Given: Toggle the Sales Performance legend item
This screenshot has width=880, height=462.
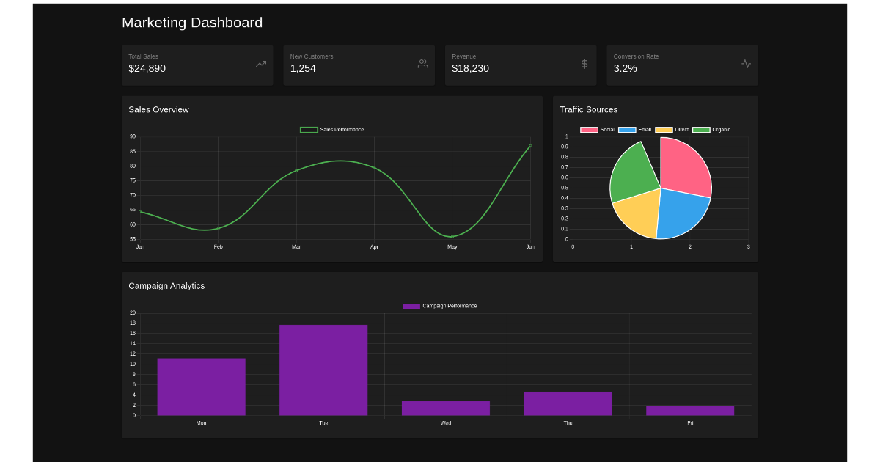Looking at the screenshot, I should [x=332, y=130].
